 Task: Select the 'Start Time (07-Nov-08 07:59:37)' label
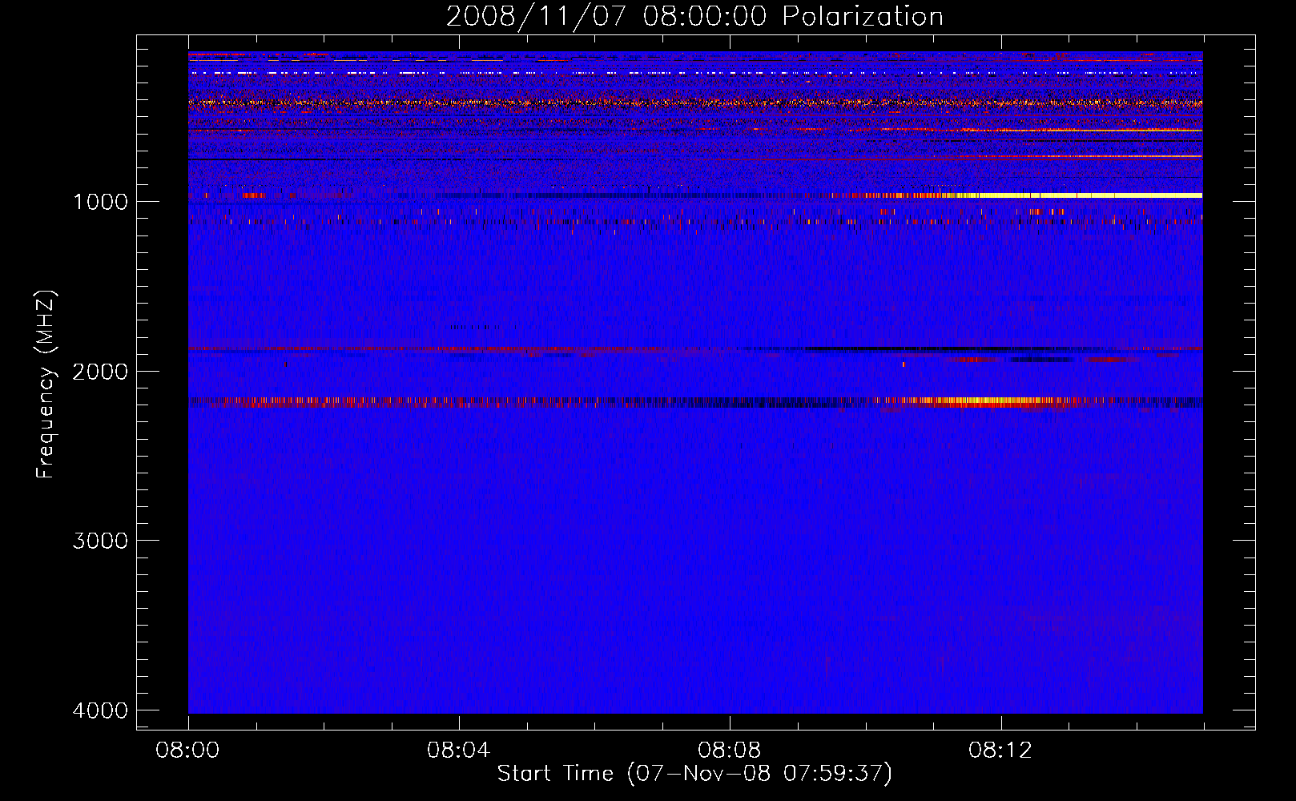tap(694, 774)
